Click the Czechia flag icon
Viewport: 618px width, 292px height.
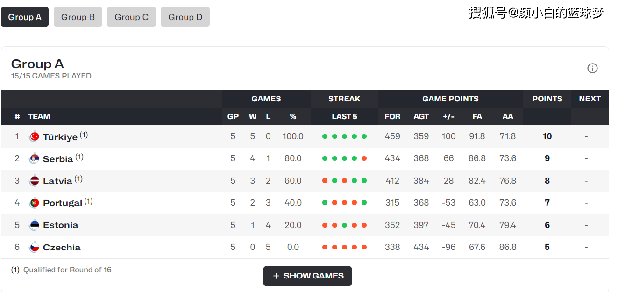[34, 247]
